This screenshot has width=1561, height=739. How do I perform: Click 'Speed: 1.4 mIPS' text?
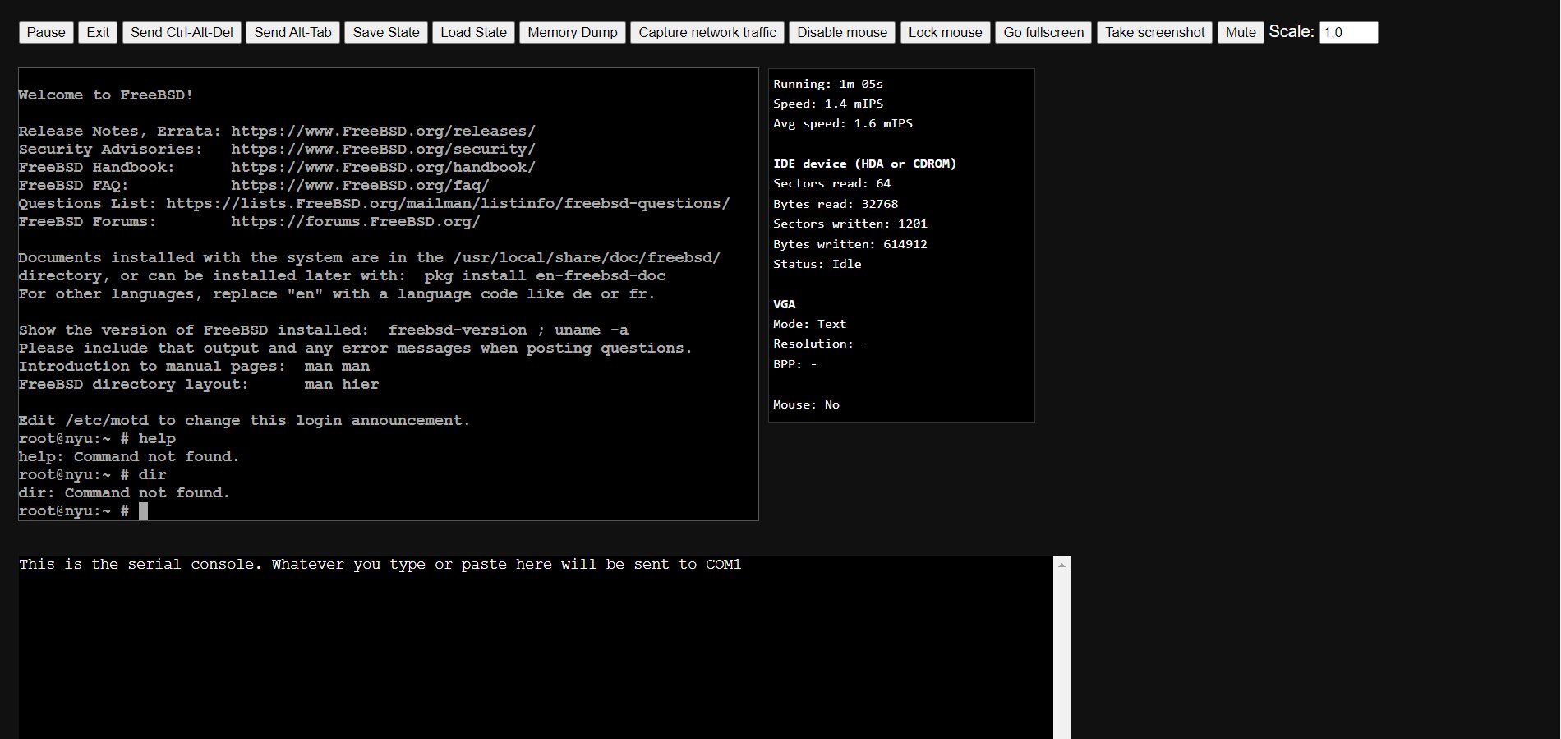tap(828, 104)
